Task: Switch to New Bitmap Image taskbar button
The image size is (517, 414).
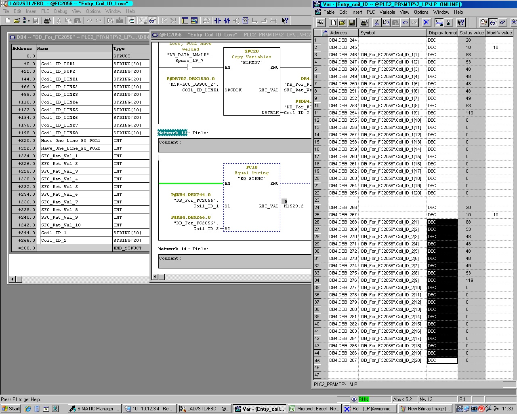Action: pos(425,409)
